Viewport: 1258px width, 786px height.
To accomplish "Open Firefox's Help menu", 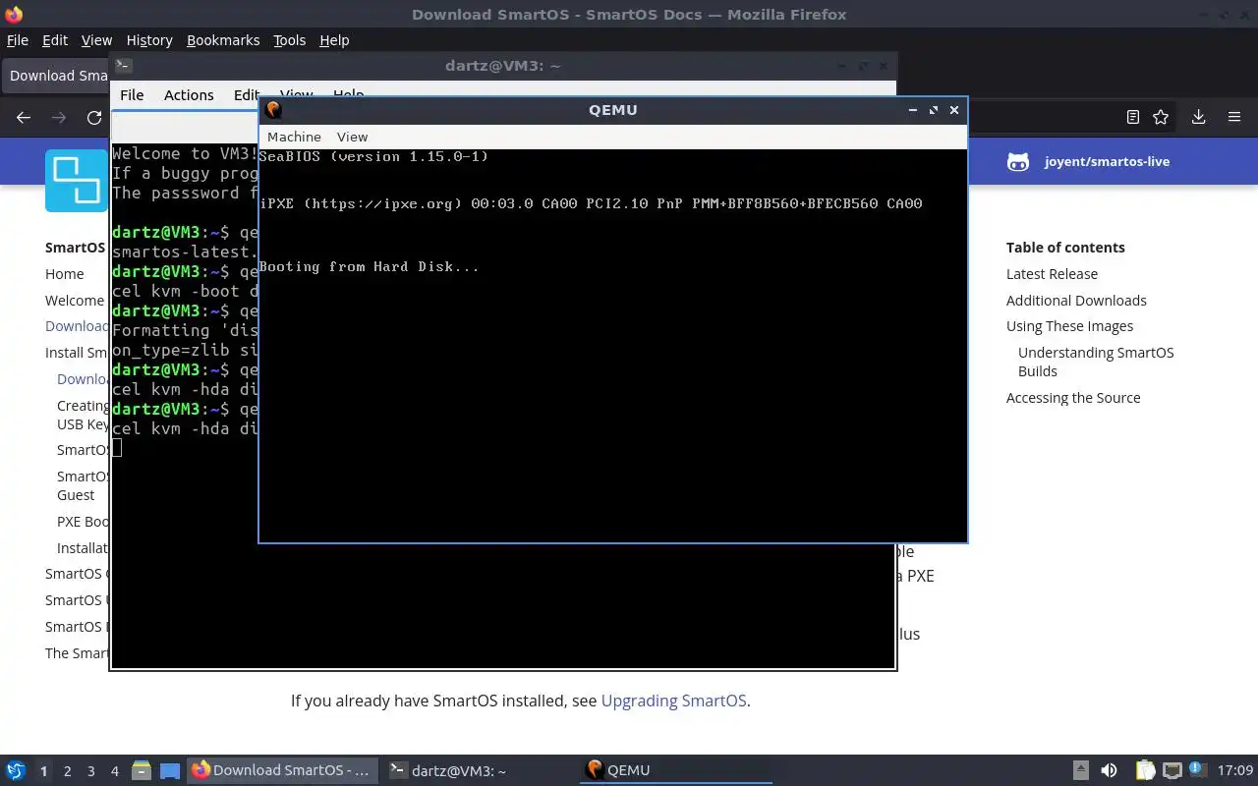I will [x=334, y=40].
